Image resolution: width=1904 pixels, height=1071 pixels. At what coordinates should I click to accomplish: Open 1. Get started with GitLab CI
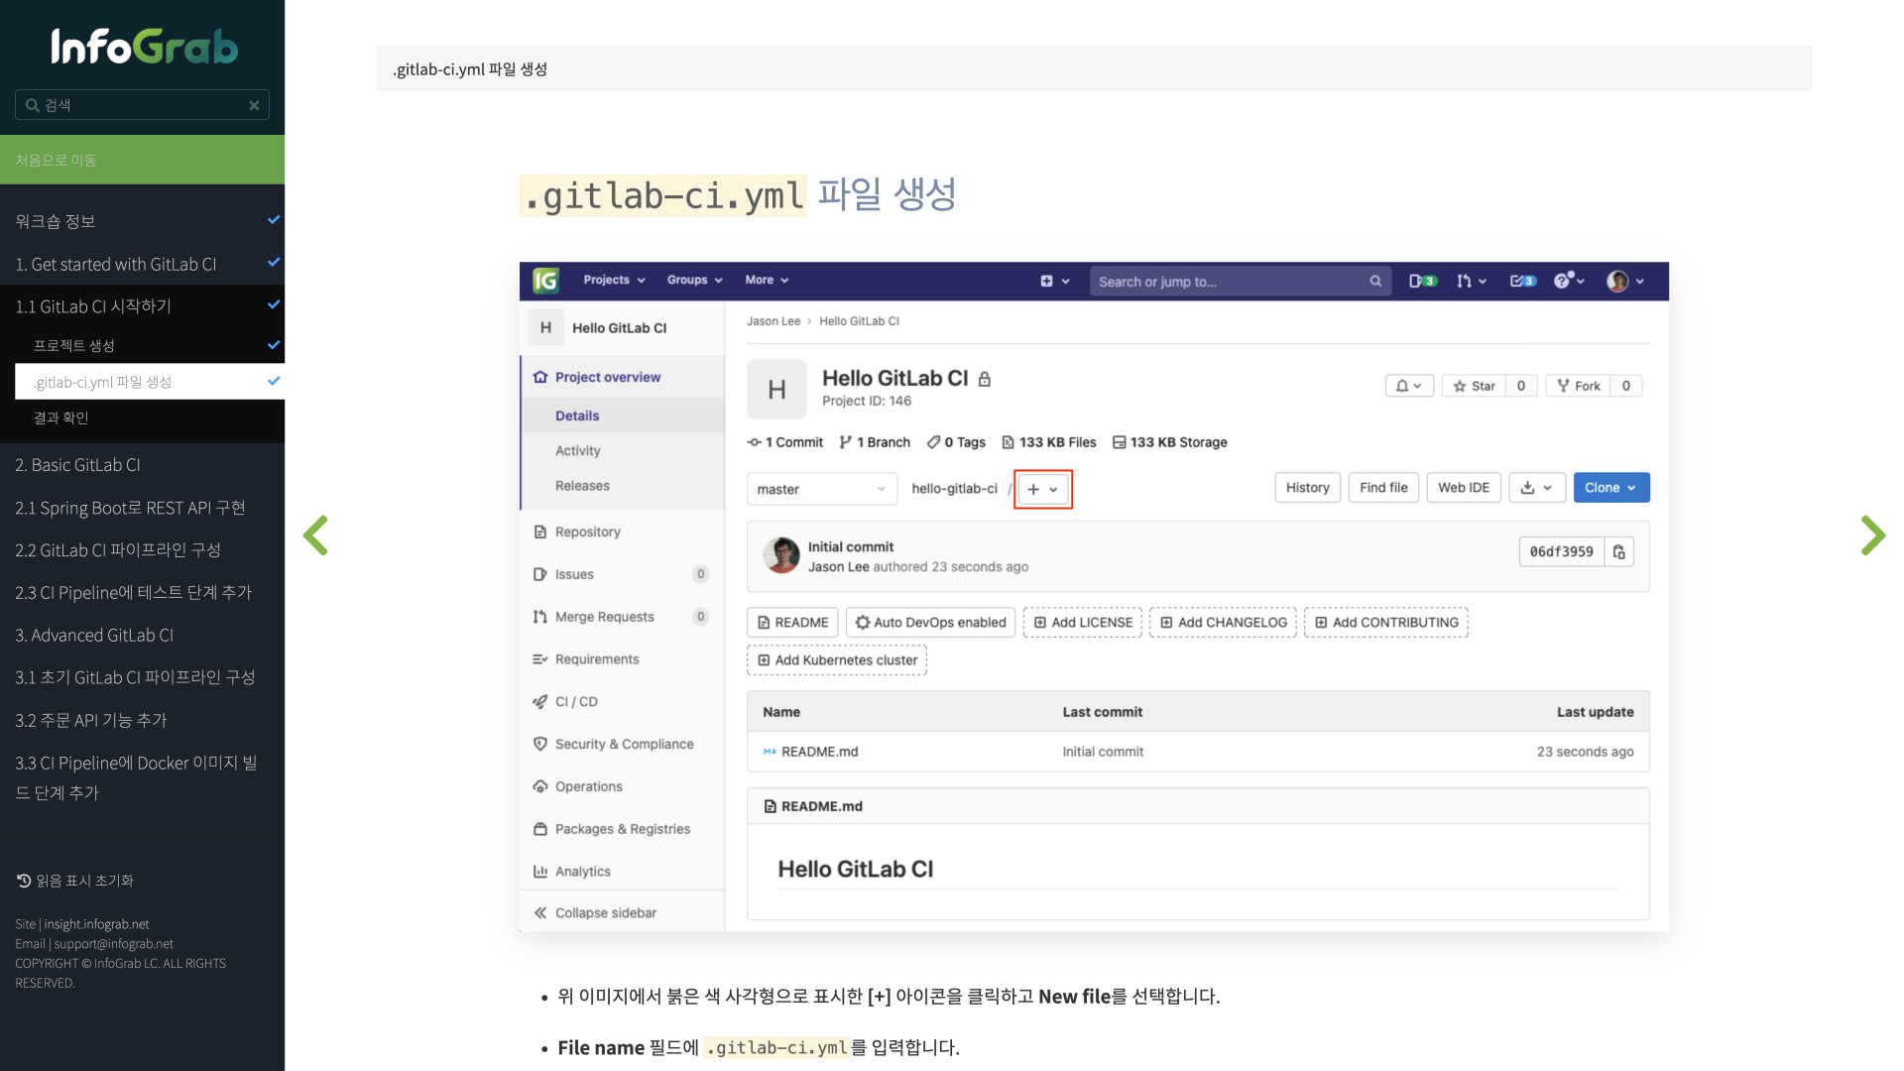142,264
